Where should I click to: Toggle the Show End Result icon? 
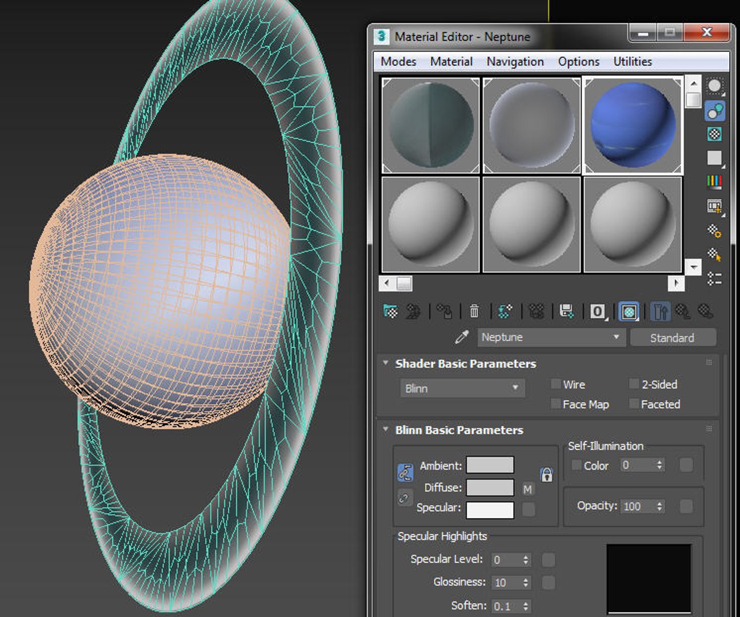click(x=661, y=311)
